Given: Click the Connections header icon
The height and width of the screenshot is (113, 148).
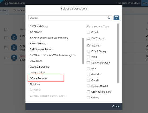Looking at the screenshot, I should coord(6,3).
